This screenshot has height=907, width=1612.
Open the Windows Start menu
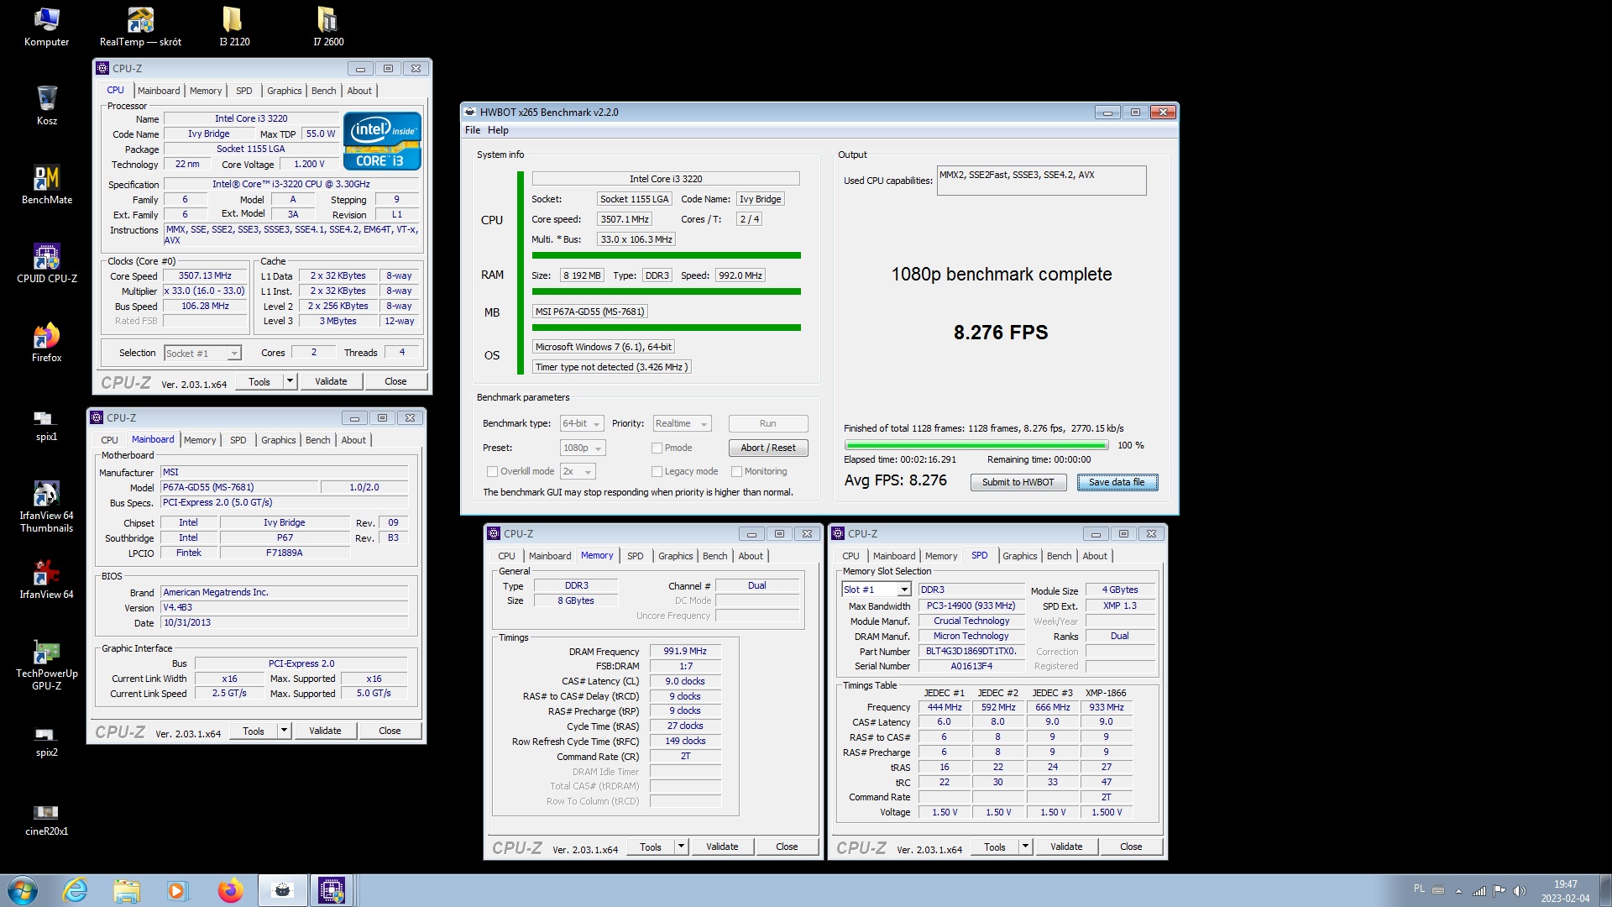point(23,890)
